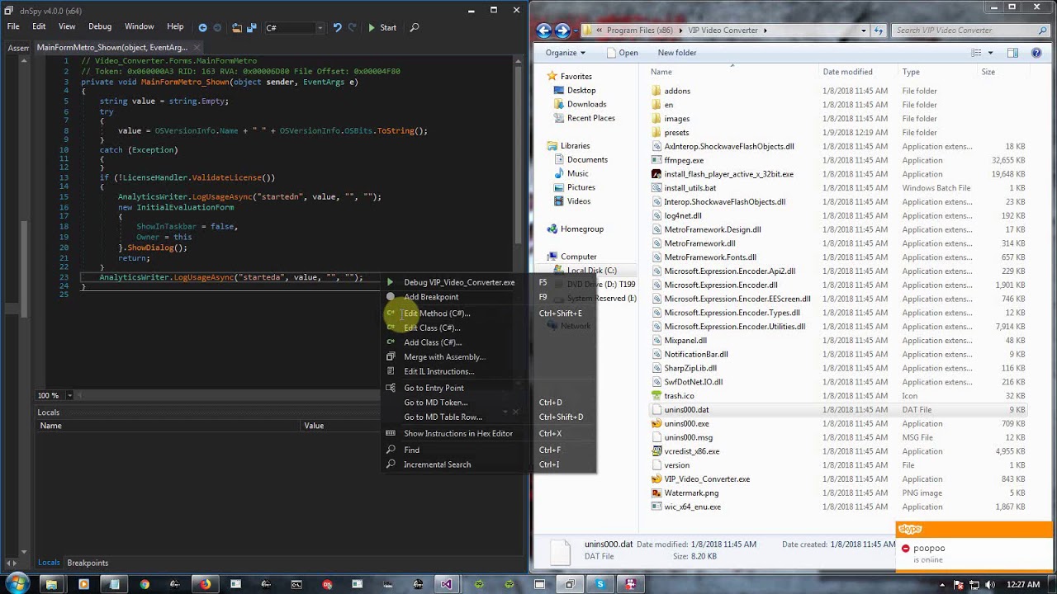The width and height of the screenshot is (1057, 594).
Task: Click the Firefox icon in taskbar
Action: 204,584
